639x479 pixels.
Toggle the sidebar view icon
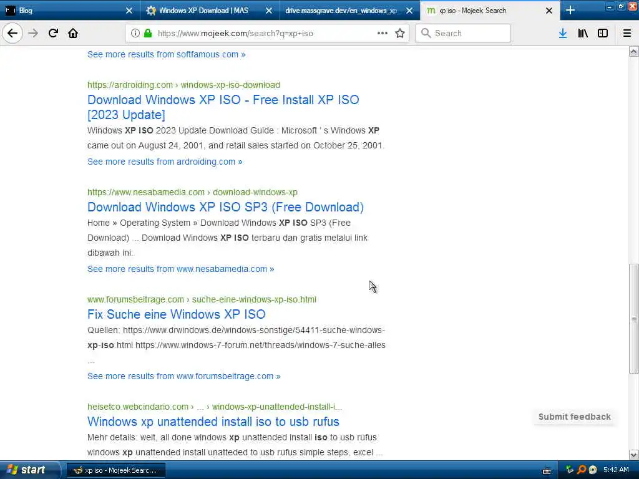pos(603,33)
